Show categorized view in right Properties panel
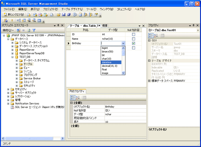Screen dimensions: 201x147 pyautogui.click(x=151, y=36)
